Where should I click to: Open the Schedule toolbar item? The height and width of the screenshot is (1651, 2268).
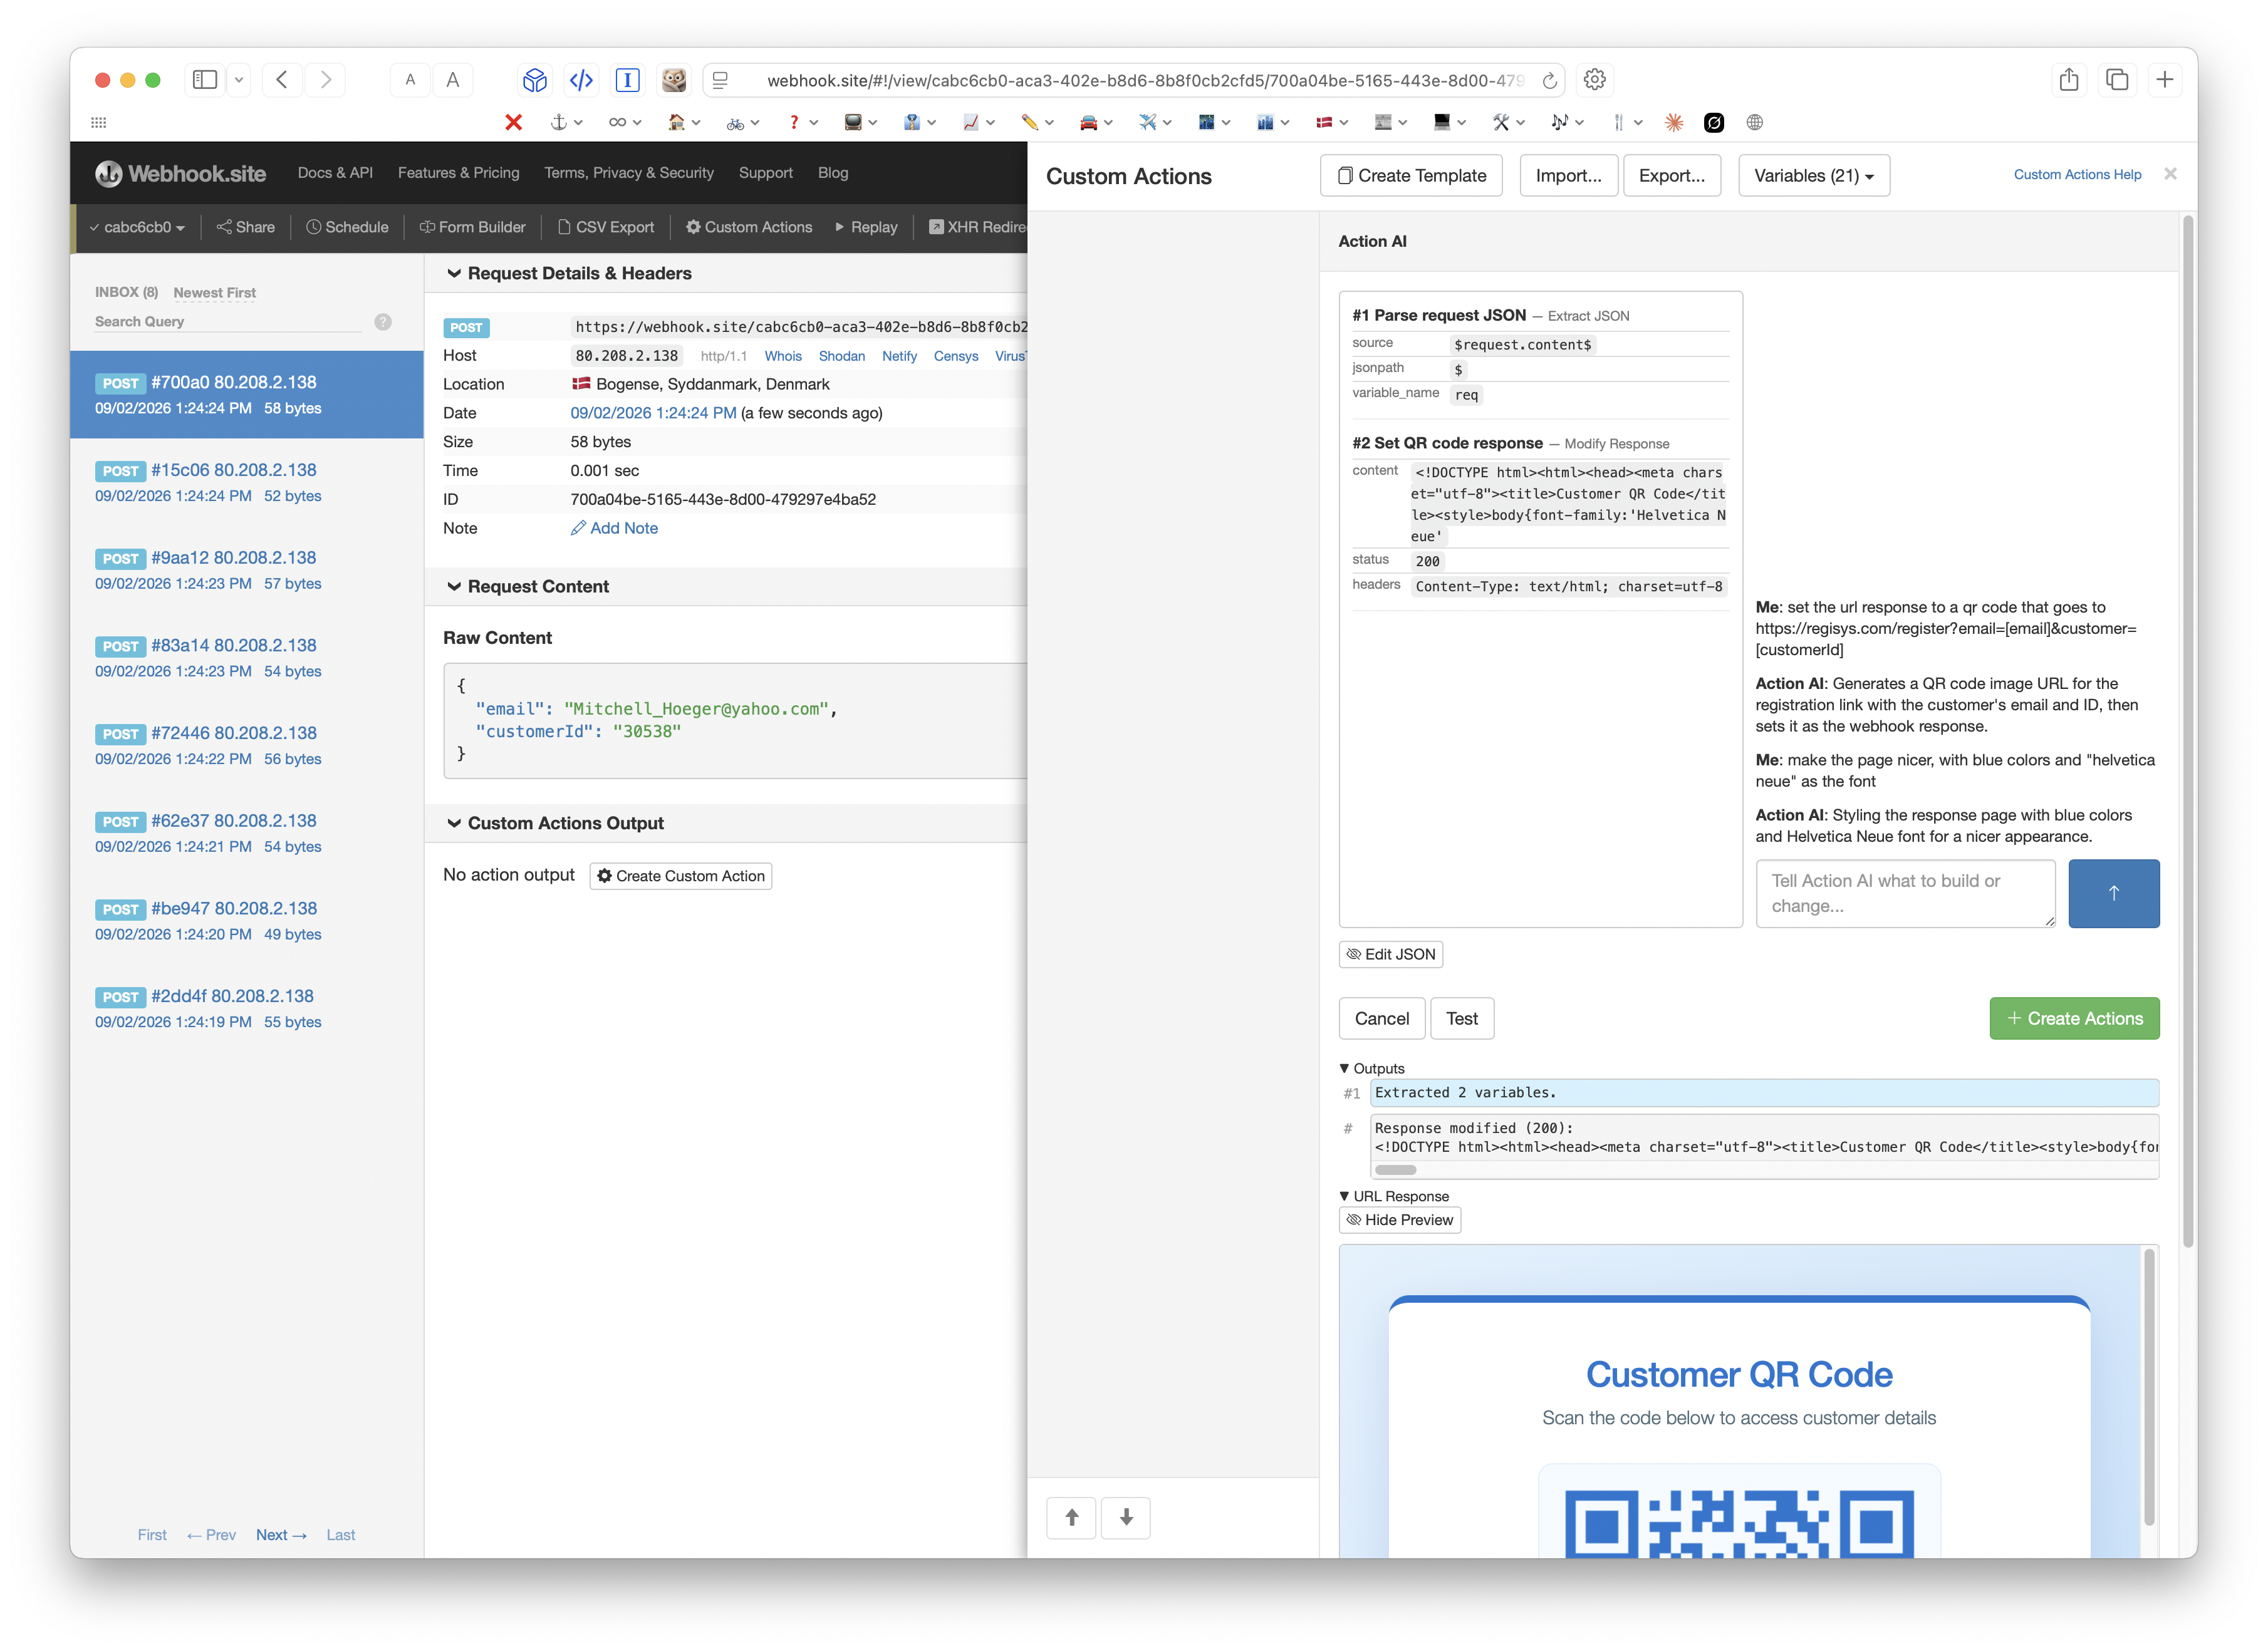(x=346, y=227)
